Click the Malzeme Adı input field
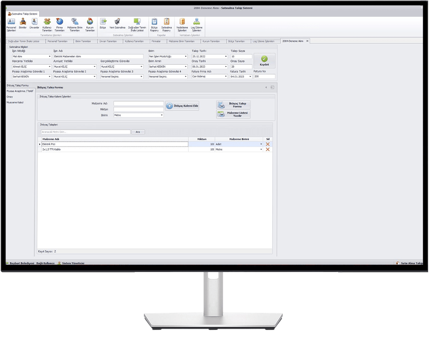The height and width of the screenshot is (337, 430). [138, 104]
